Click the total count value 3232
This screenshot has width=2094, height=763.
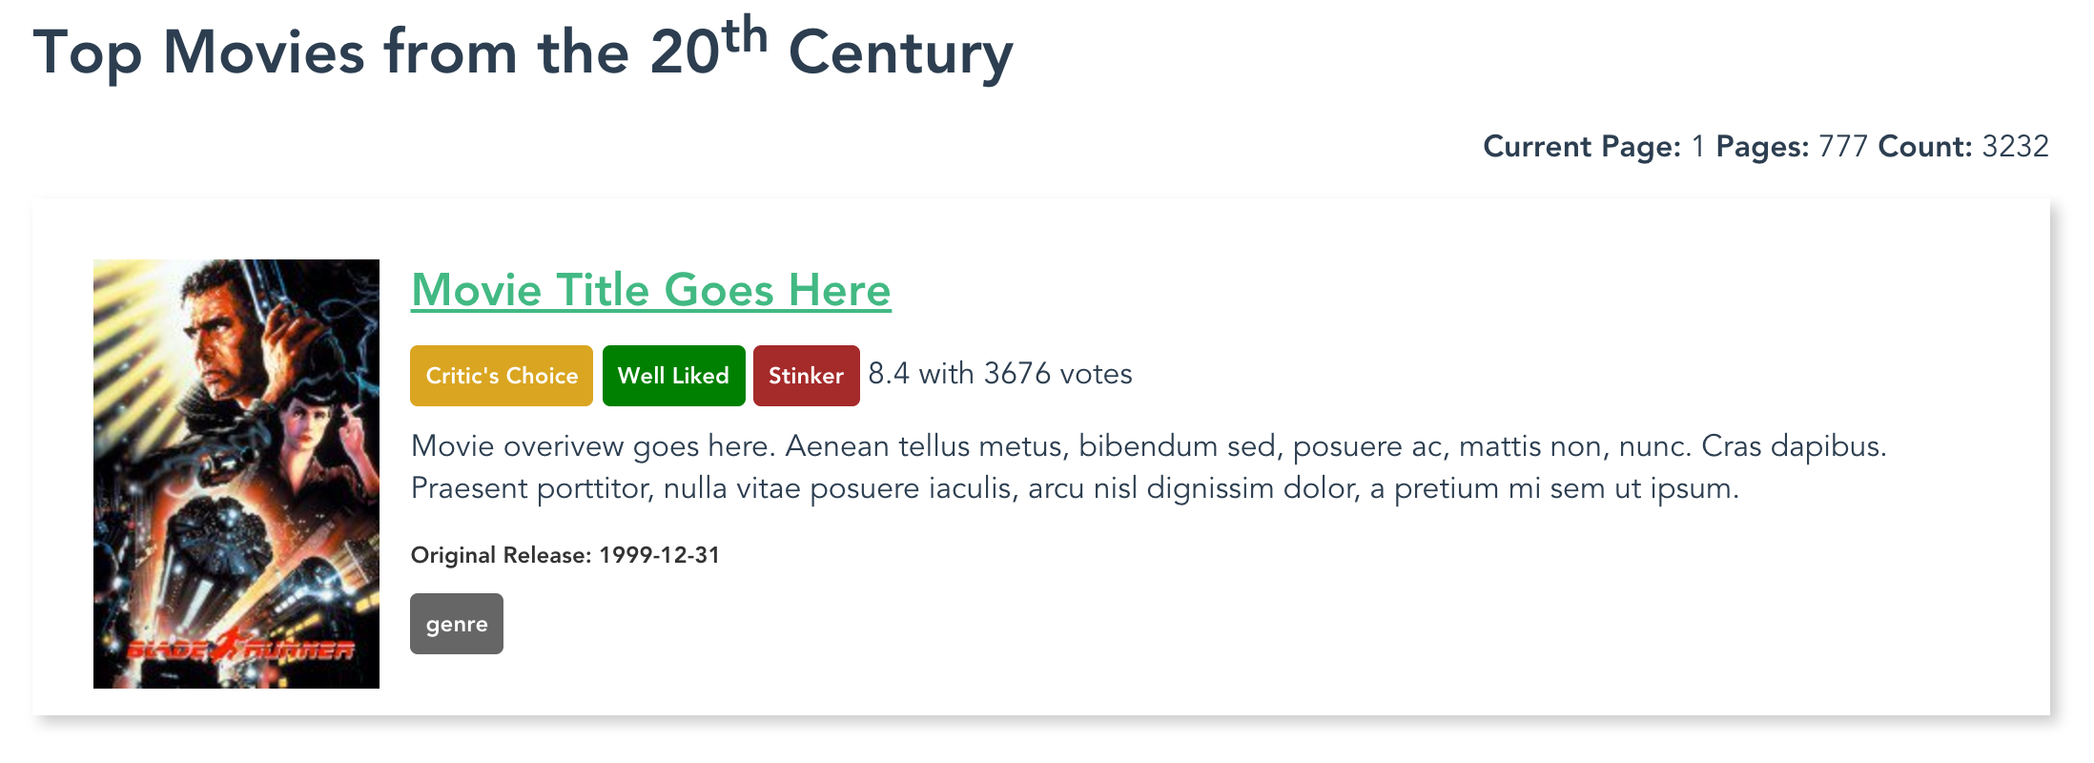2015,147
